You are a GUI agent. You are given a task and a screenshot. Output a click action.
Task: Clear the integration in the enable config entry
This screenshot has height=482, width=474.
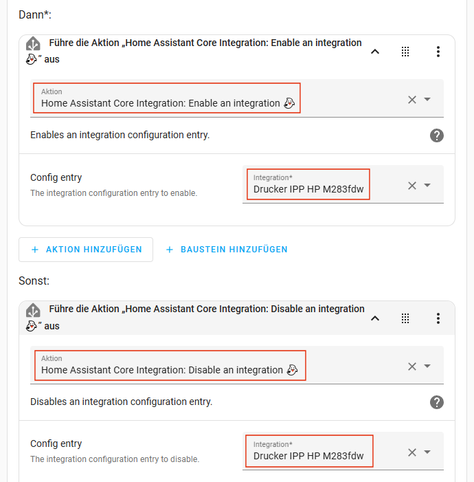(412, 185)
